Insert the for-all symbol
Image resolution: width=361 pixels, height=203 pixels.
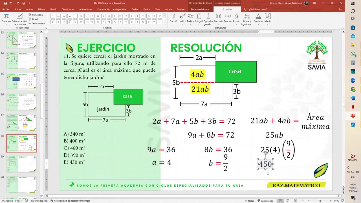(160, 16)
